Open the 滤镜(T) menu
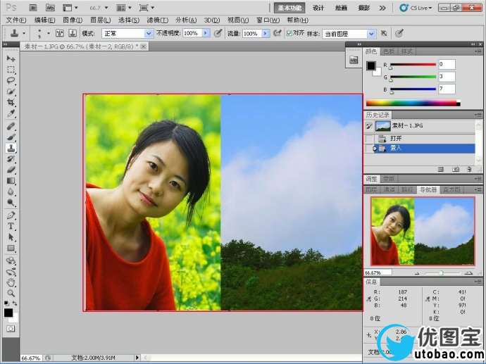The height and width of the screenshot is (364, 486). pyautogui.click(x=158, y=20)
